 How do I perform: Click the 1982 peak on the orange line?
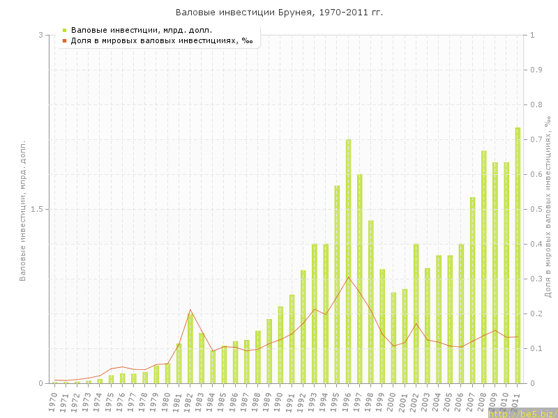pos(190,309)
